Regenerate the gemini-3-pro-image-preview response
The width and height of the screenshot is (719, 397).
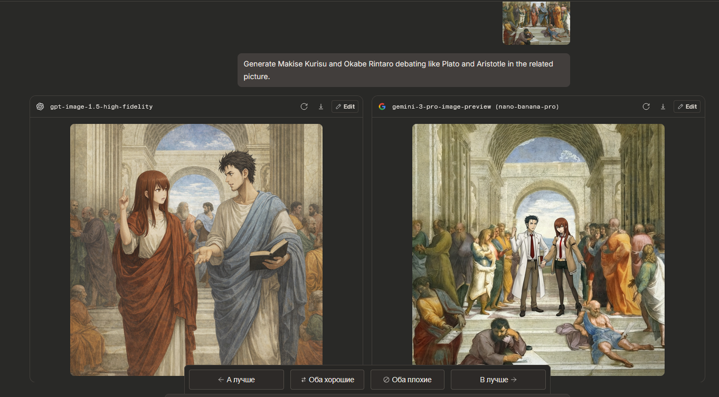click(646, 106)
